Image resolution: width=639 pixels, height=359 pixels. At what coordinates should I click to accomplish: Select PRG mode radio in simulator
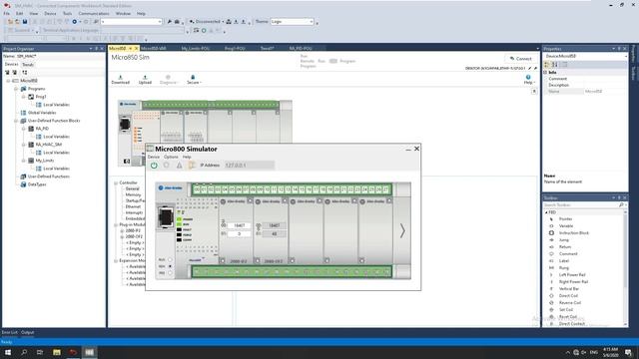(x=170, y=272)
